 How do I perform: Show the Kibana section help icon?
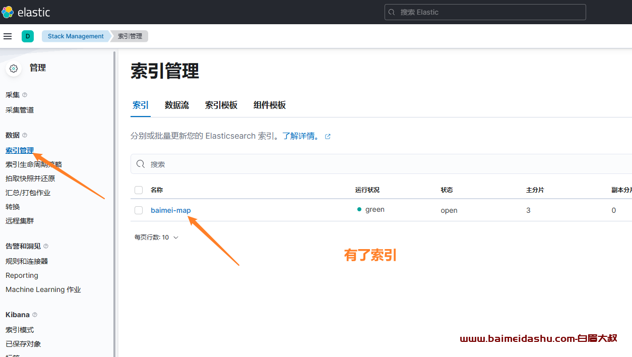[35, 315]
